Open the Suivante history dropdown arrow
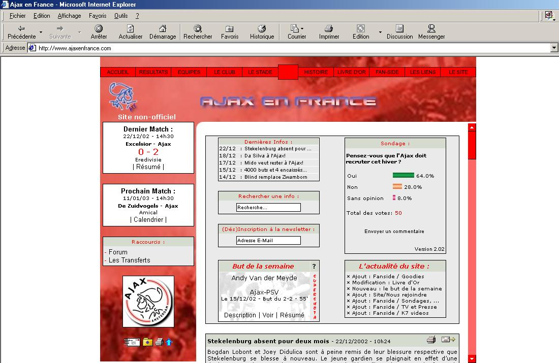 [79, 32]
